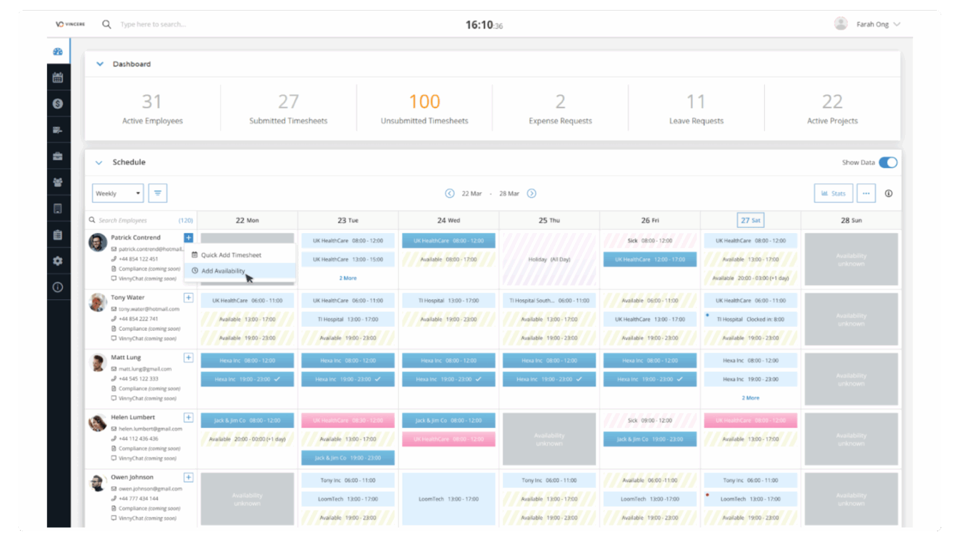Open the Weekly view dropdown
The width and height of the screenshot is (960, 540).
pyautogui.click(x=117, y=193)
